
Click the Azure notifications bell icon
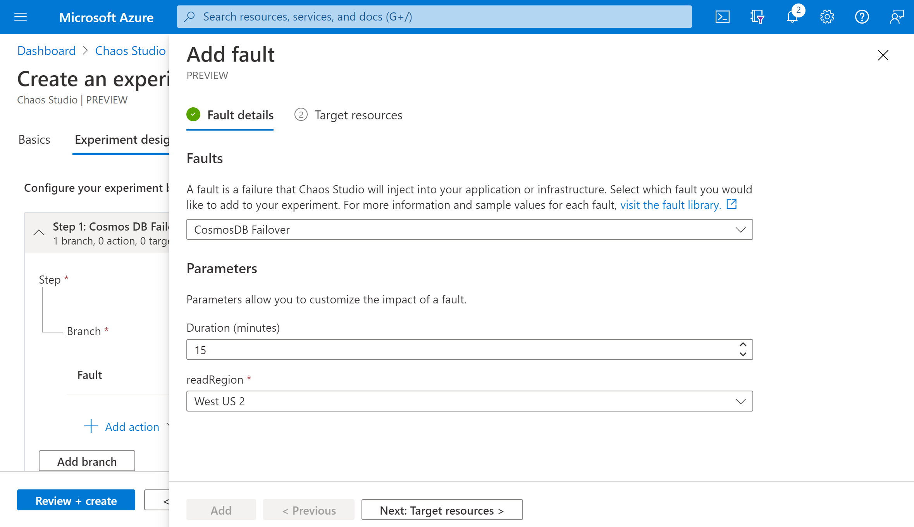(x=792, y=17)
